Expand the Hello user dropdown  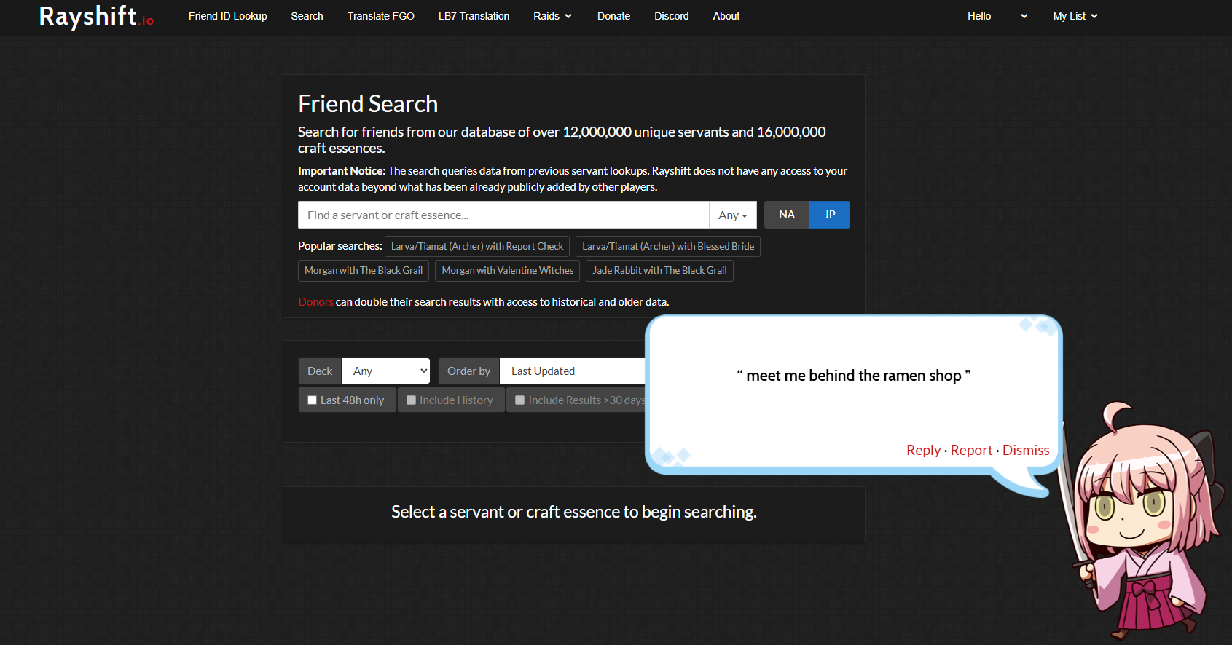tap(997, 16)
